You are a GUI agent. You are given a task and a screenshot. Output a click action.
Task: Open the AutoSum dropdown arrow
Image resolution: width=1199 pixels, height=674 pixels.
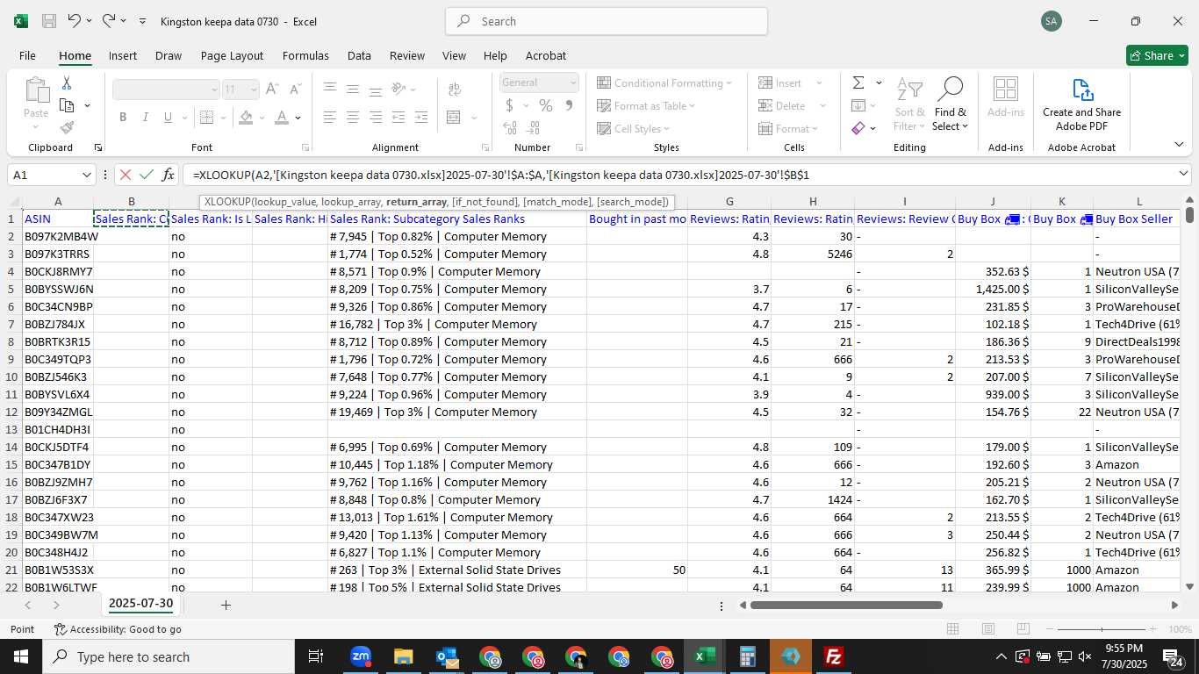click(878, 83)
